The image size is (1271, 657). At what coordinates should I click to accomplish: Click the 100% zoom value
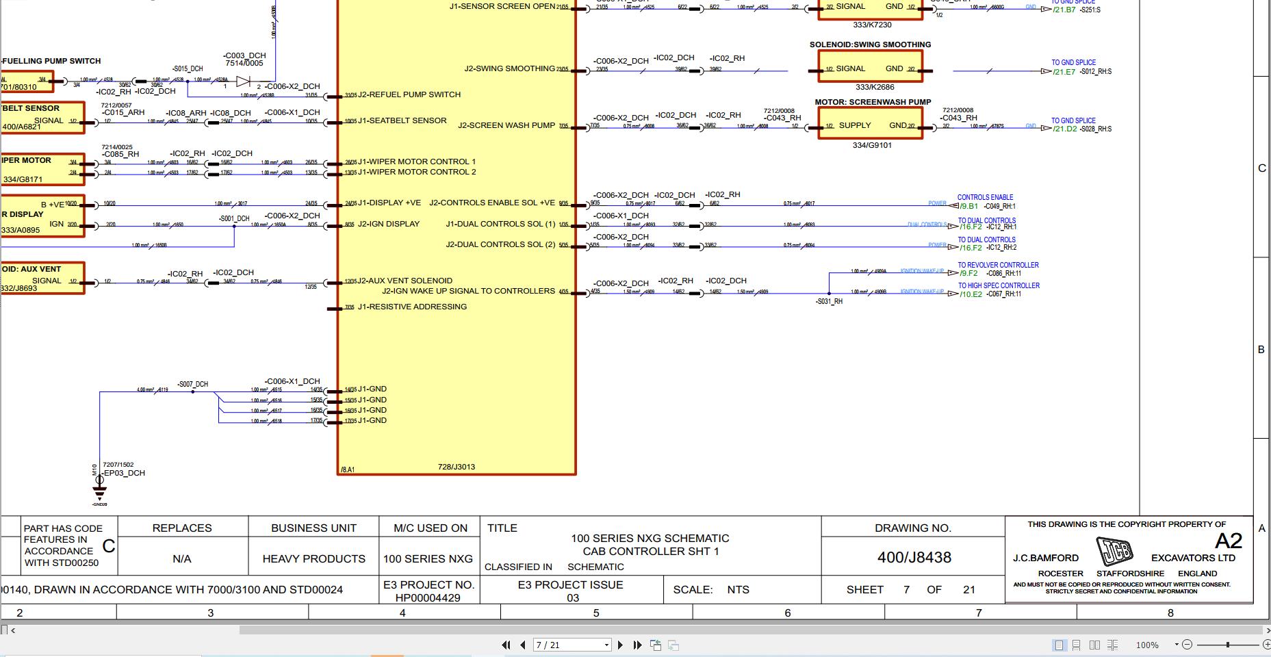(1147, 645)
